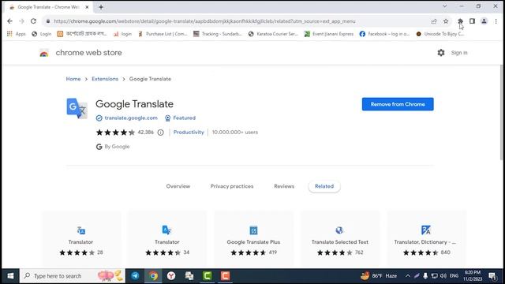The image size is (505, 284).
Task: Open the Purchase List bookmark
Action: coord(163,34)
